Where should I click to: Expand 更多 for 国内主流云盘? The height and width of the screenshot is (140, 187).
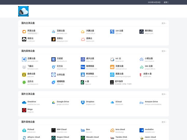(164, 23)
